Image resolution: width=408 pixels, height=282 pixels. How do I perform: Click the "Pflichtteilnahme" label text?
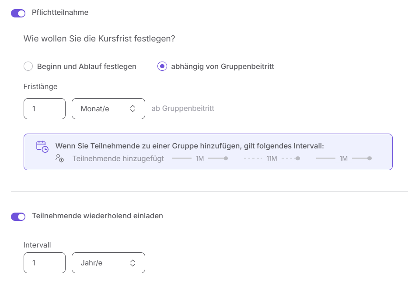60,13
